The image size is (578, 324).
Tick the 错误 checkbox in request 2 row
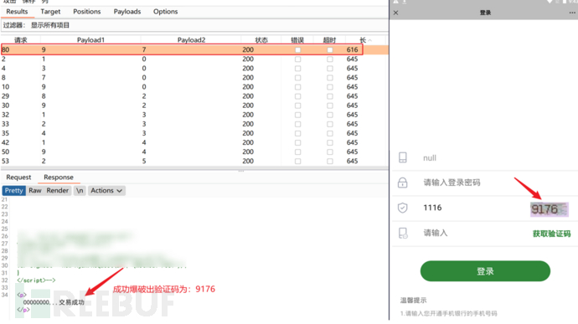(298, 59)
